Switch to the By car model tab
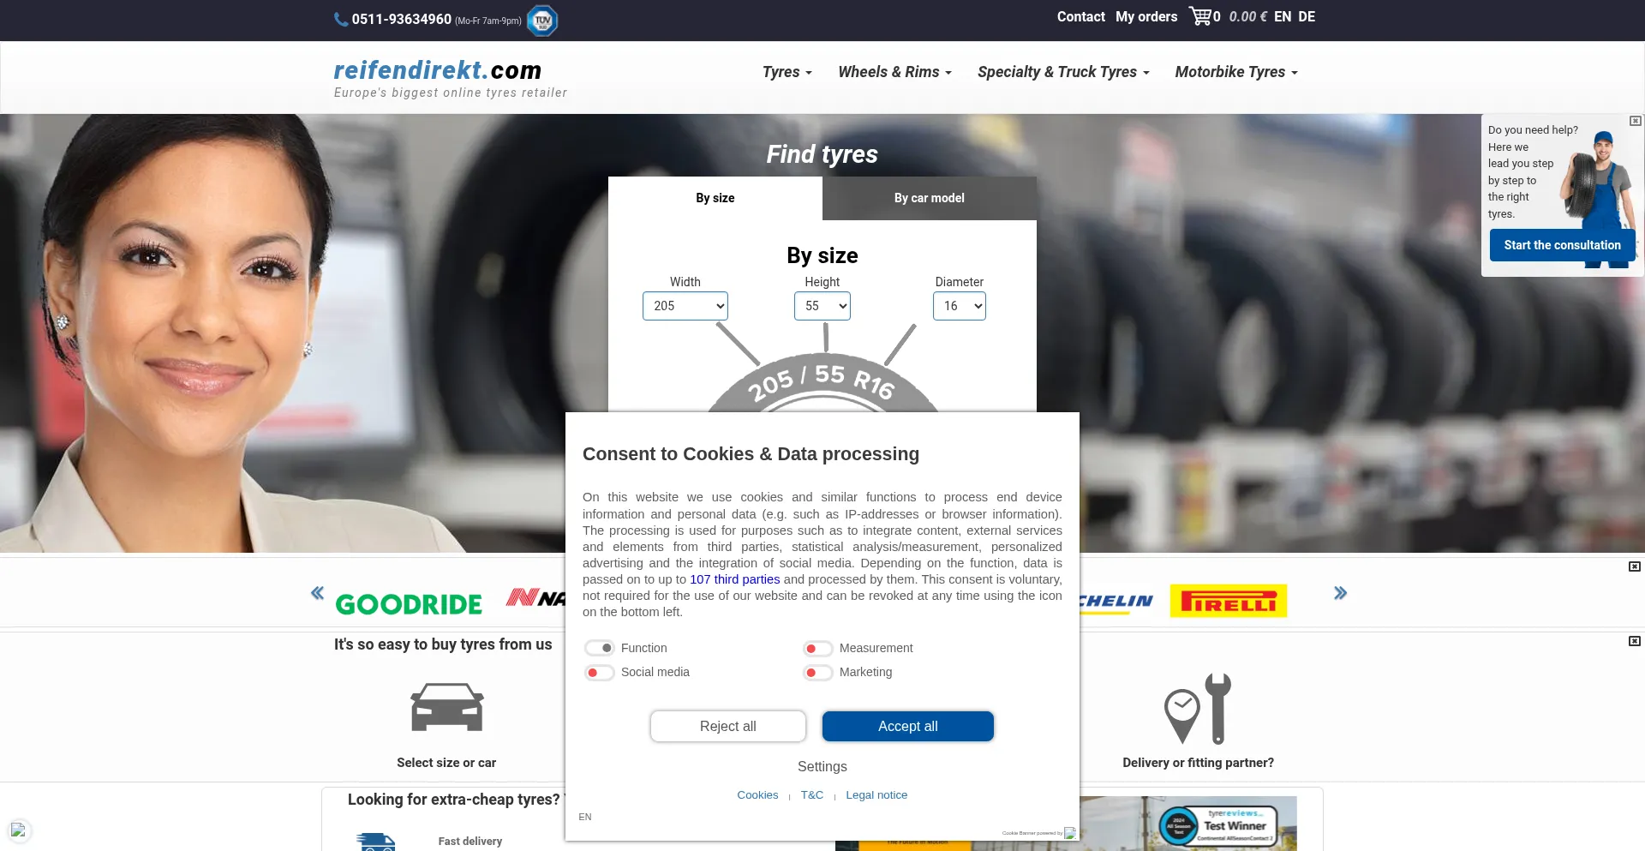Viewport: 1645px width, 851px height. pyautogui.click(x=929, y=198)
